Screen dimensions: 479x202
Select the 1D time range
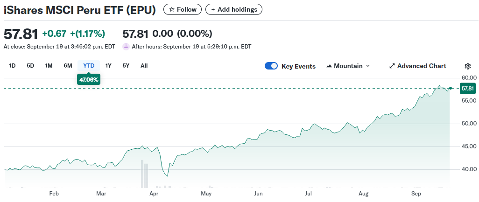13,66
